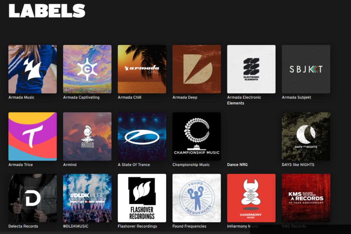Click the Armada Deep logo tile

[x=197, y=69]
